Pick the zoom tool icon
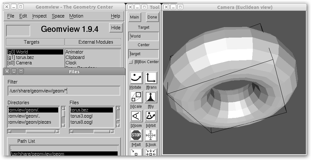 (x=136, y=116)
